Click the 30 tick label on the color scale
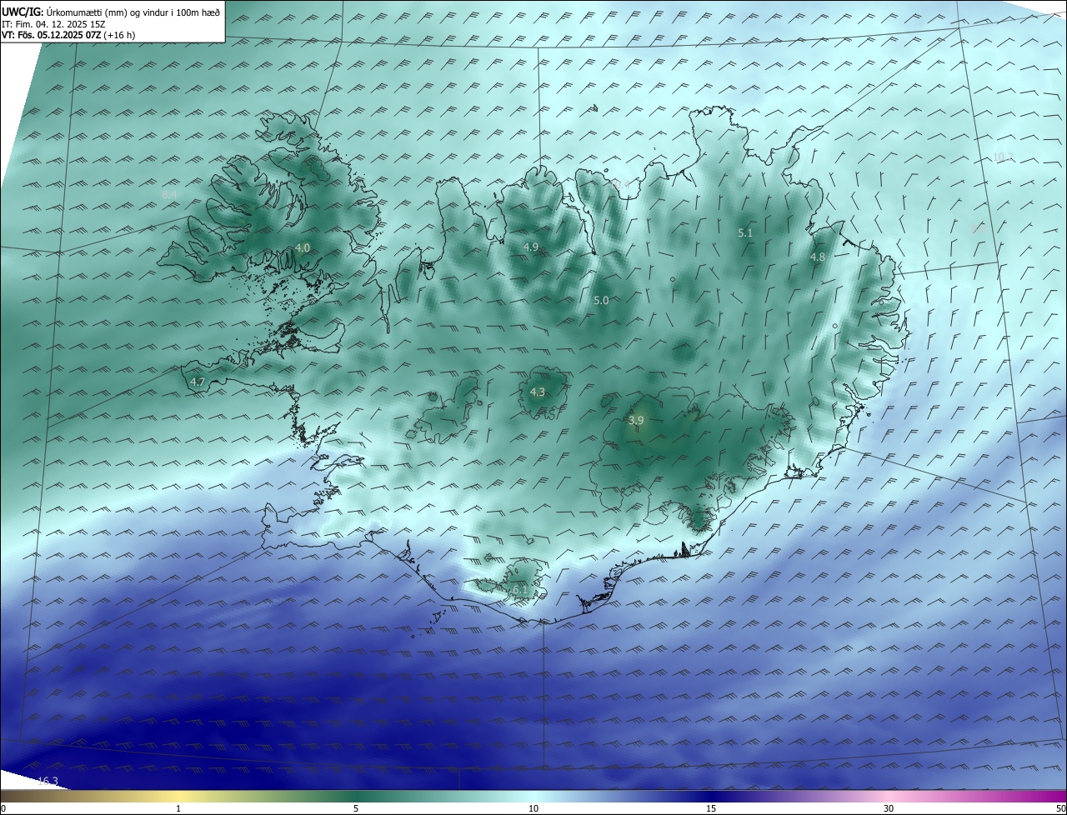This screenshot has width=1067, height=815. pyautogui.click(x=889, y=808)
